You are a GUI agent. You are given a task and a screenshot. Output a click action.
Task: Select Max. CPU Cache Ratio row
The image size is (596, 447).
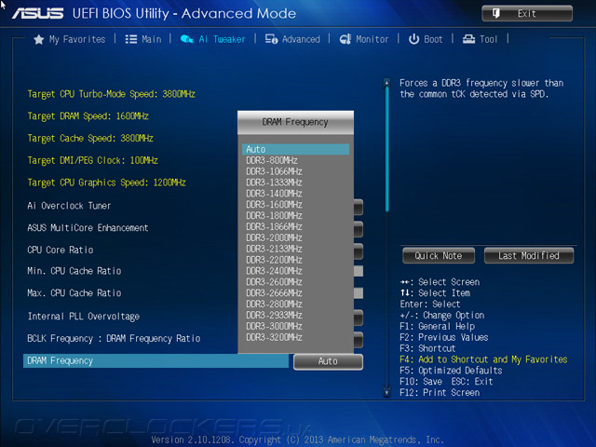[74, 293]
